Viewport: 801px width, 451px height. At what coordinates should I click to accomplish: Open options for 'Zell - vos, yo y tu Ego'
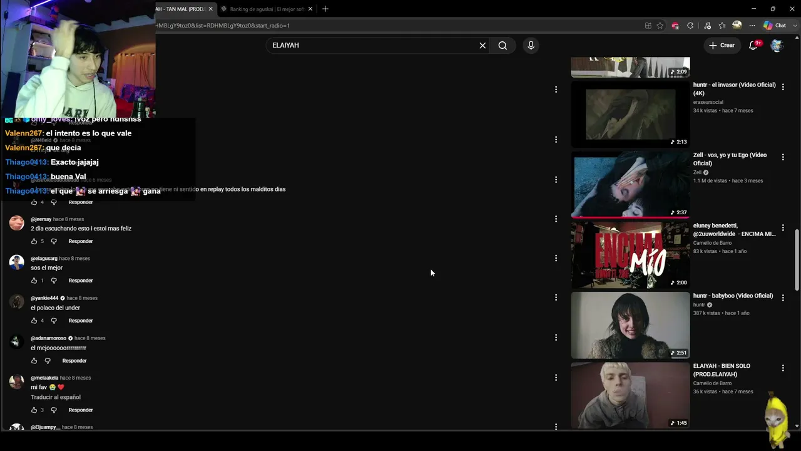[783, 157]
